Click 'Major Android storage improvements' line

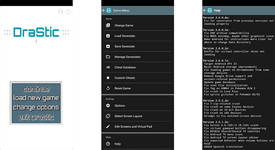[x=230, y=67]
